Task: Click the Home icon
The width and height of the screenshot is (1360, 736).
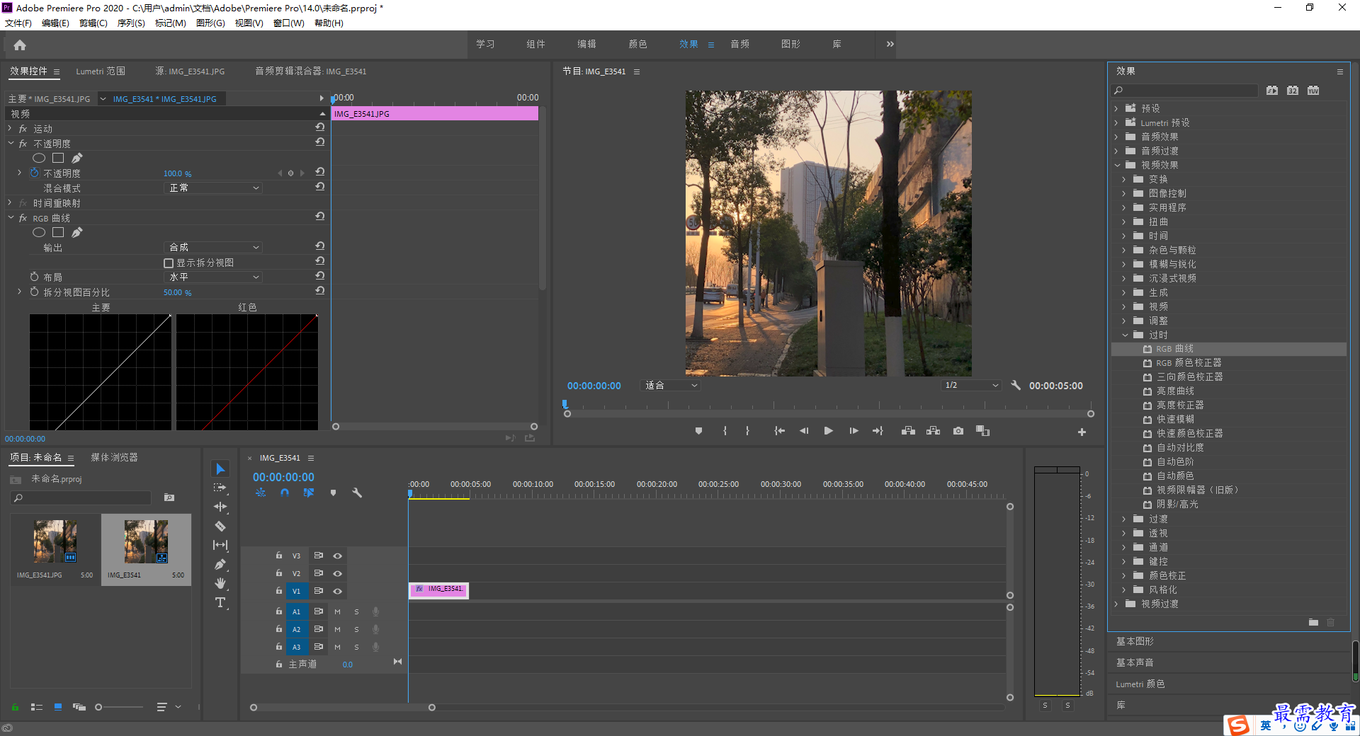Action: click(x=20, y=45)
